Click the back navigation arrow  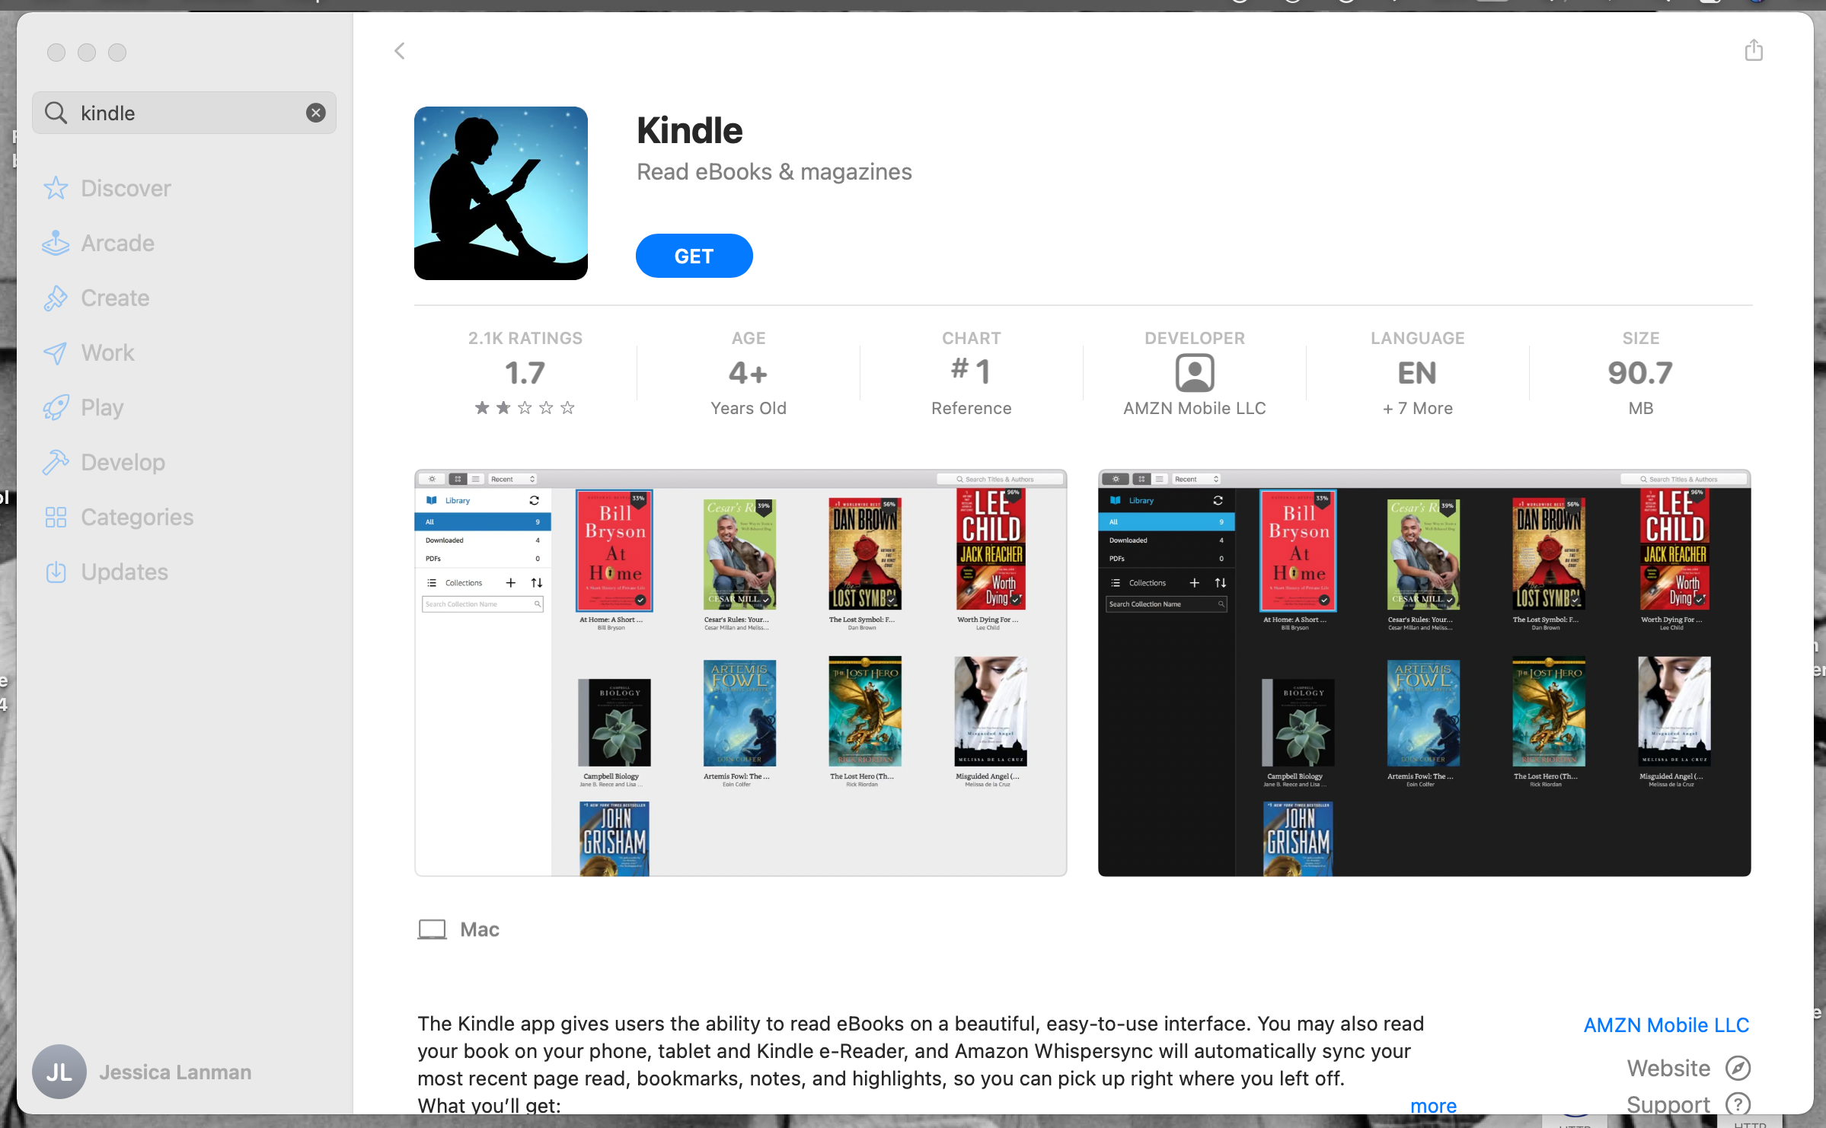point(399,51)
